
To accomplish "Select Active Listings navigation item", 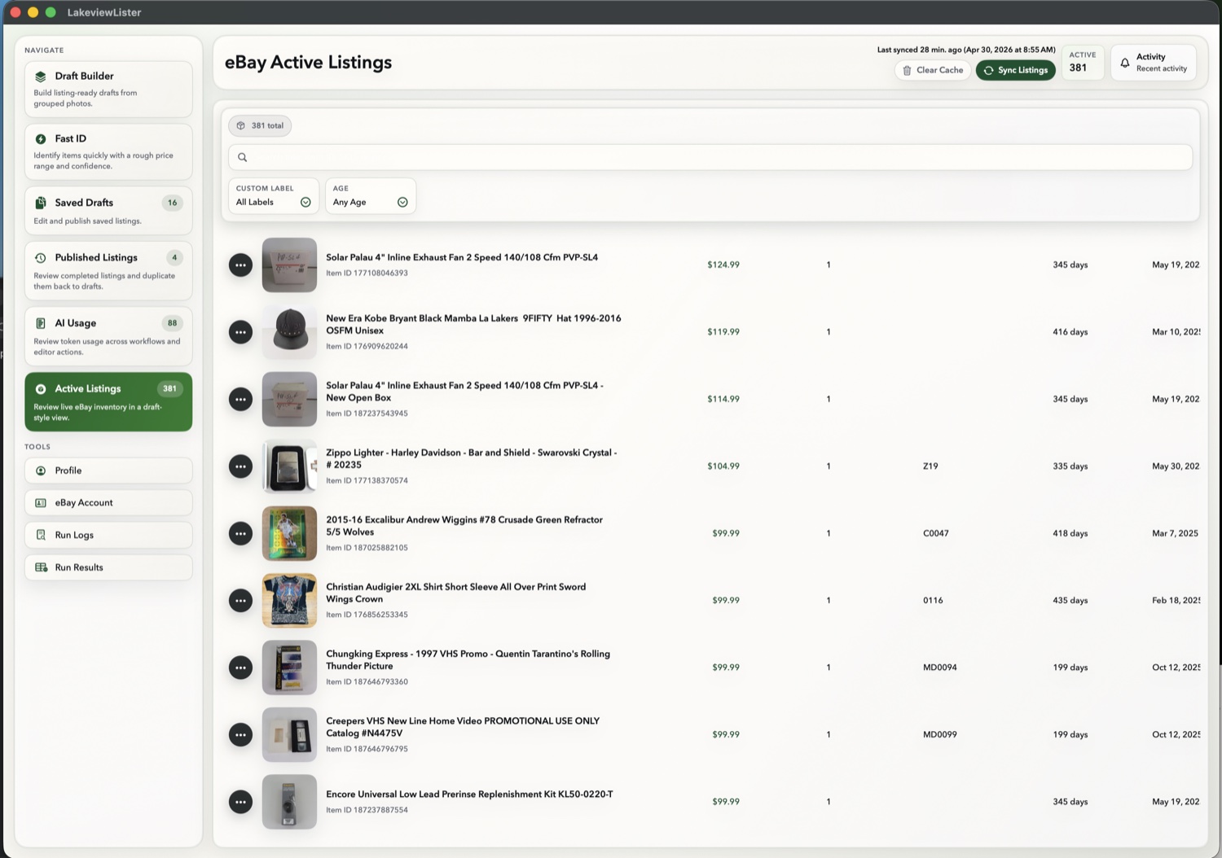I will pos(108,402).
